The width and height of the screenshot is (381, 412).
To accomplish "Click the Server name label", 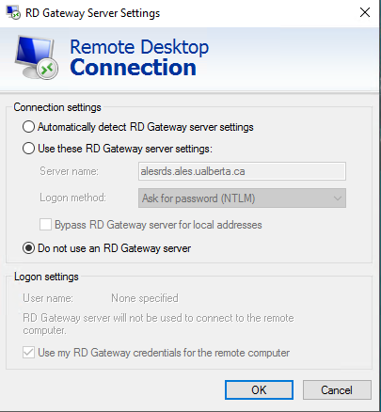I will 69,171.
